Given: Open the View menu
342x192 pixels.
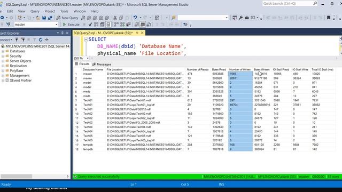Looking at the screenshot, I should (21, 11).
